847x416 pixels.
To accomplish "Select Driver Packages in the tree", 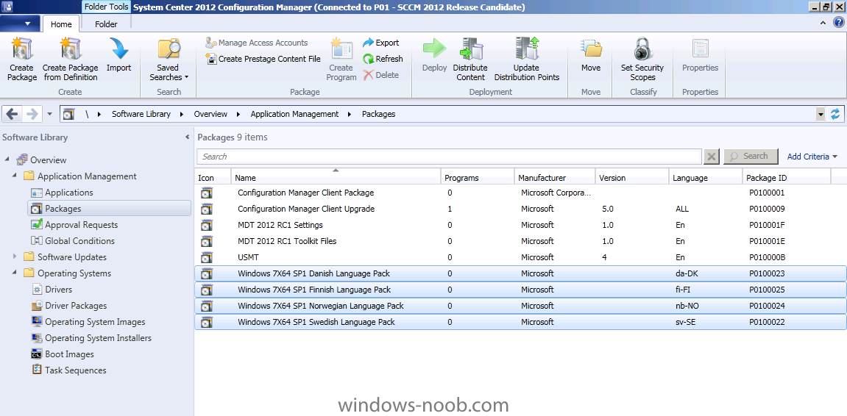I will pyautogui.click(x=76, y=306).
